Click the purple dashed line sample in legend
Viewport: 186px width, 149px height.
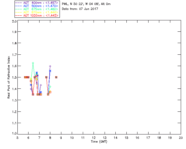click(x=19, y=3)
